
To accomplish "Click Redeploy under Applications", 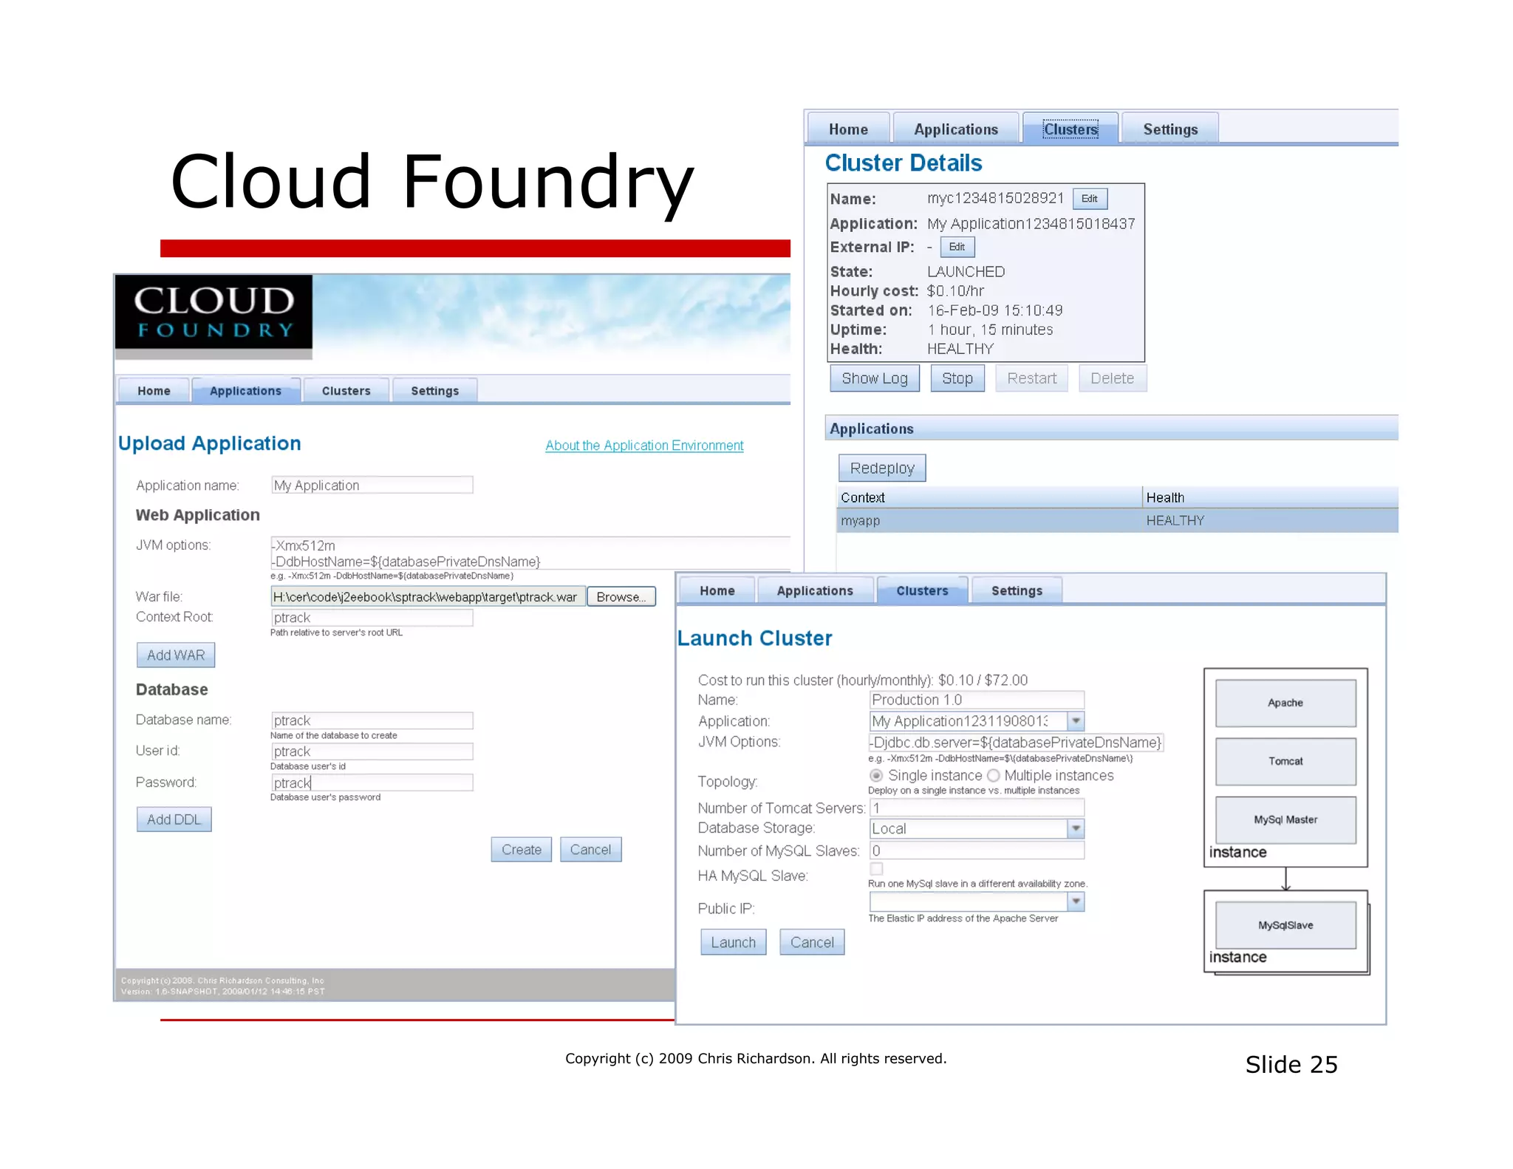I will (882, 468).
